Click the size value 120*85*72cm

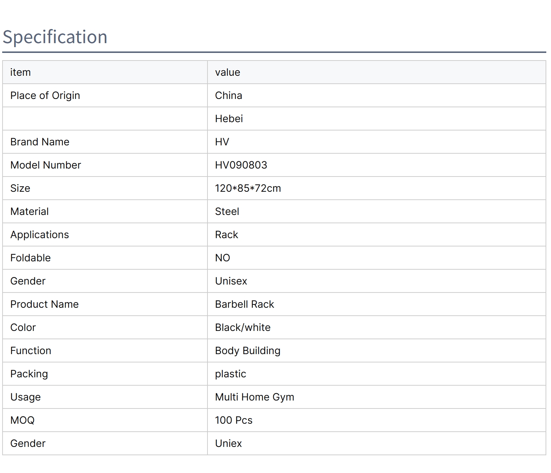pos(248,188)
